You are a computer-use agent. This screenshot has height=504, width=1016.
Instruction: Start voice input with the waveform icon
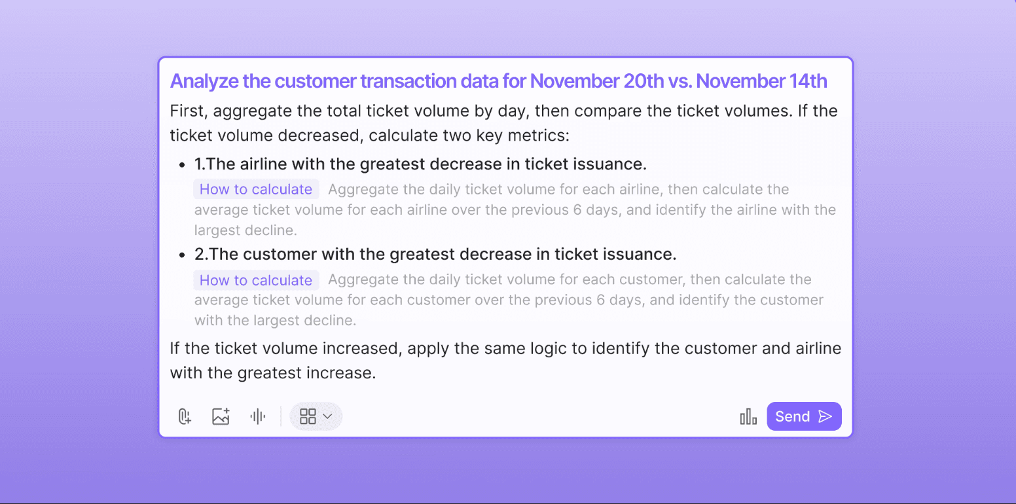point(258,417)
